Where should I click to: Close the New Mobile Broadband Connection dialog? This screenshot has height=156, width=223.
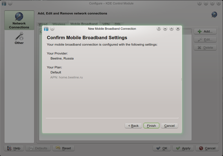pos(178,29)
